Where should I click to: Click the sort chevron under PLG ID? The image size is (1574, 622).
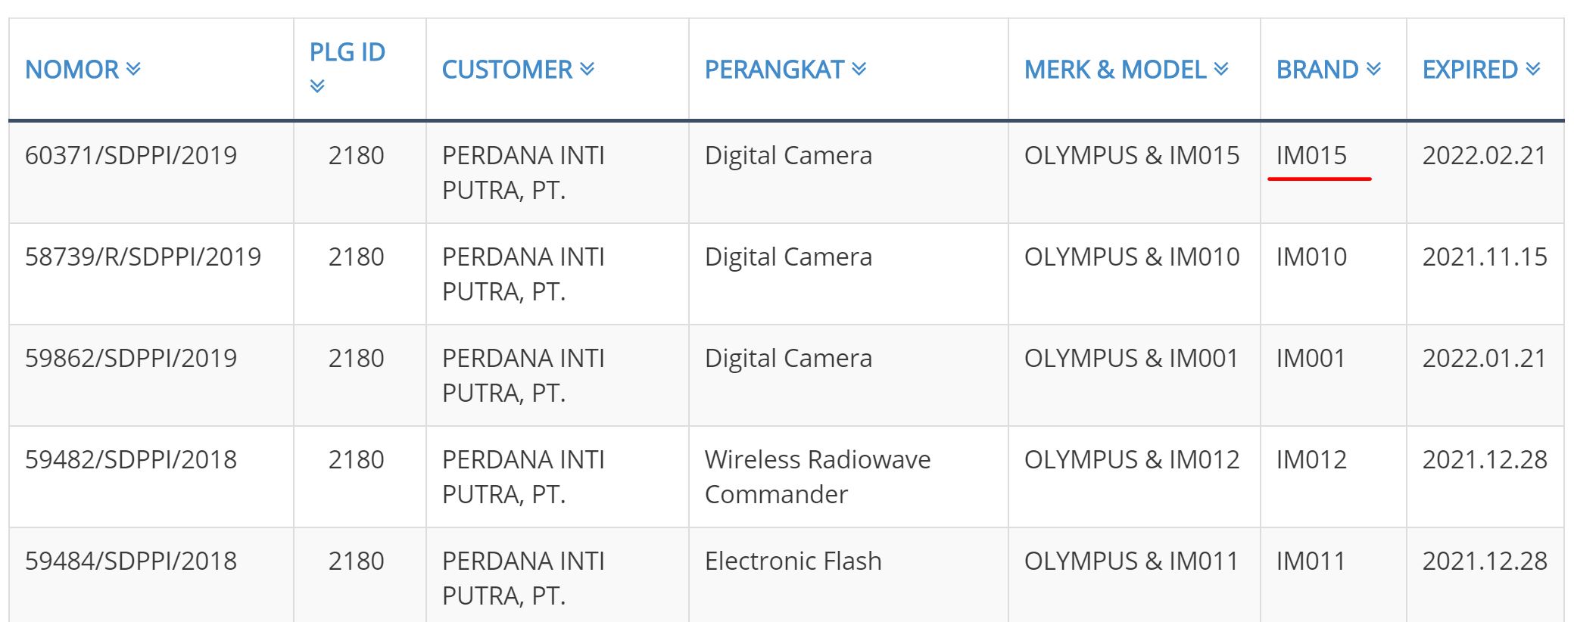pos(317,86)
